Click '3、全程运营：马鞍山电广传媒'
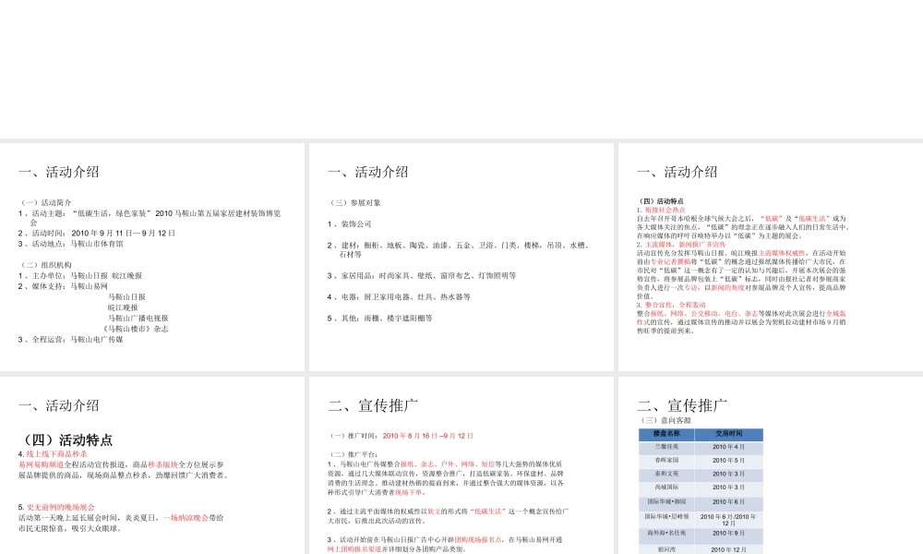923x554 pixels. point(71,339)
